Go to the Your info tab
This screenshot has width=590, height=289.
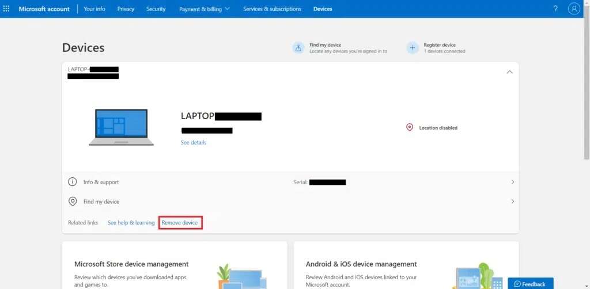click(x=94, y=9)
